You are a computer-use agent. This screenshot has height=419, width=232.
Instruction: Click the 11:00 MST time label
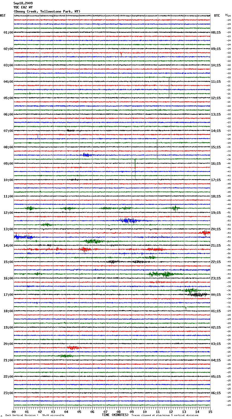point(8,196)
